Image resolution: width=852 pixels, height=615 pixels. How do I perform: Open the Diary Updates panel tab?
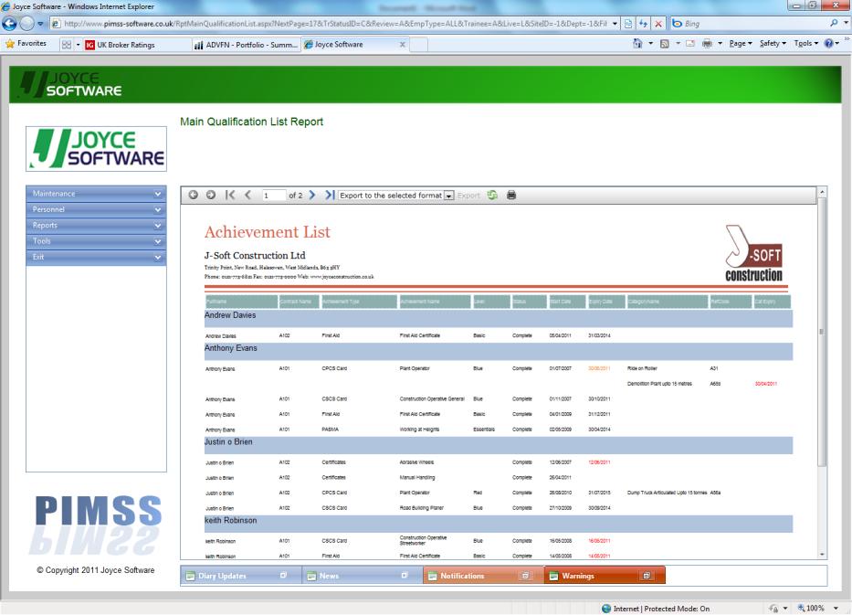tap(241, 576)
